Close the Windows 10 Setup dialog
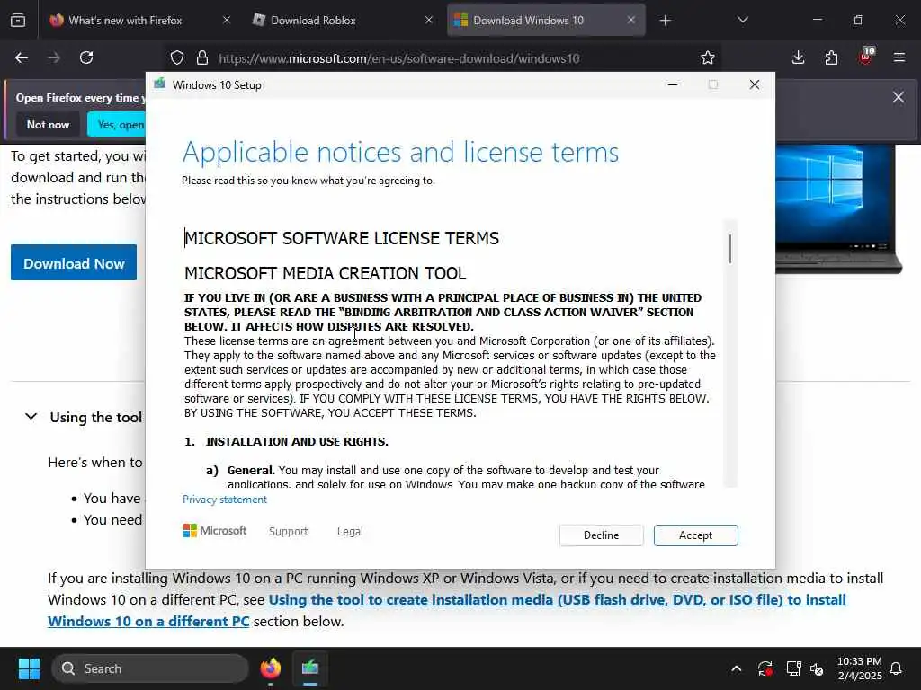921x690 pixels. pyautogui.click(x=755, y=84)
